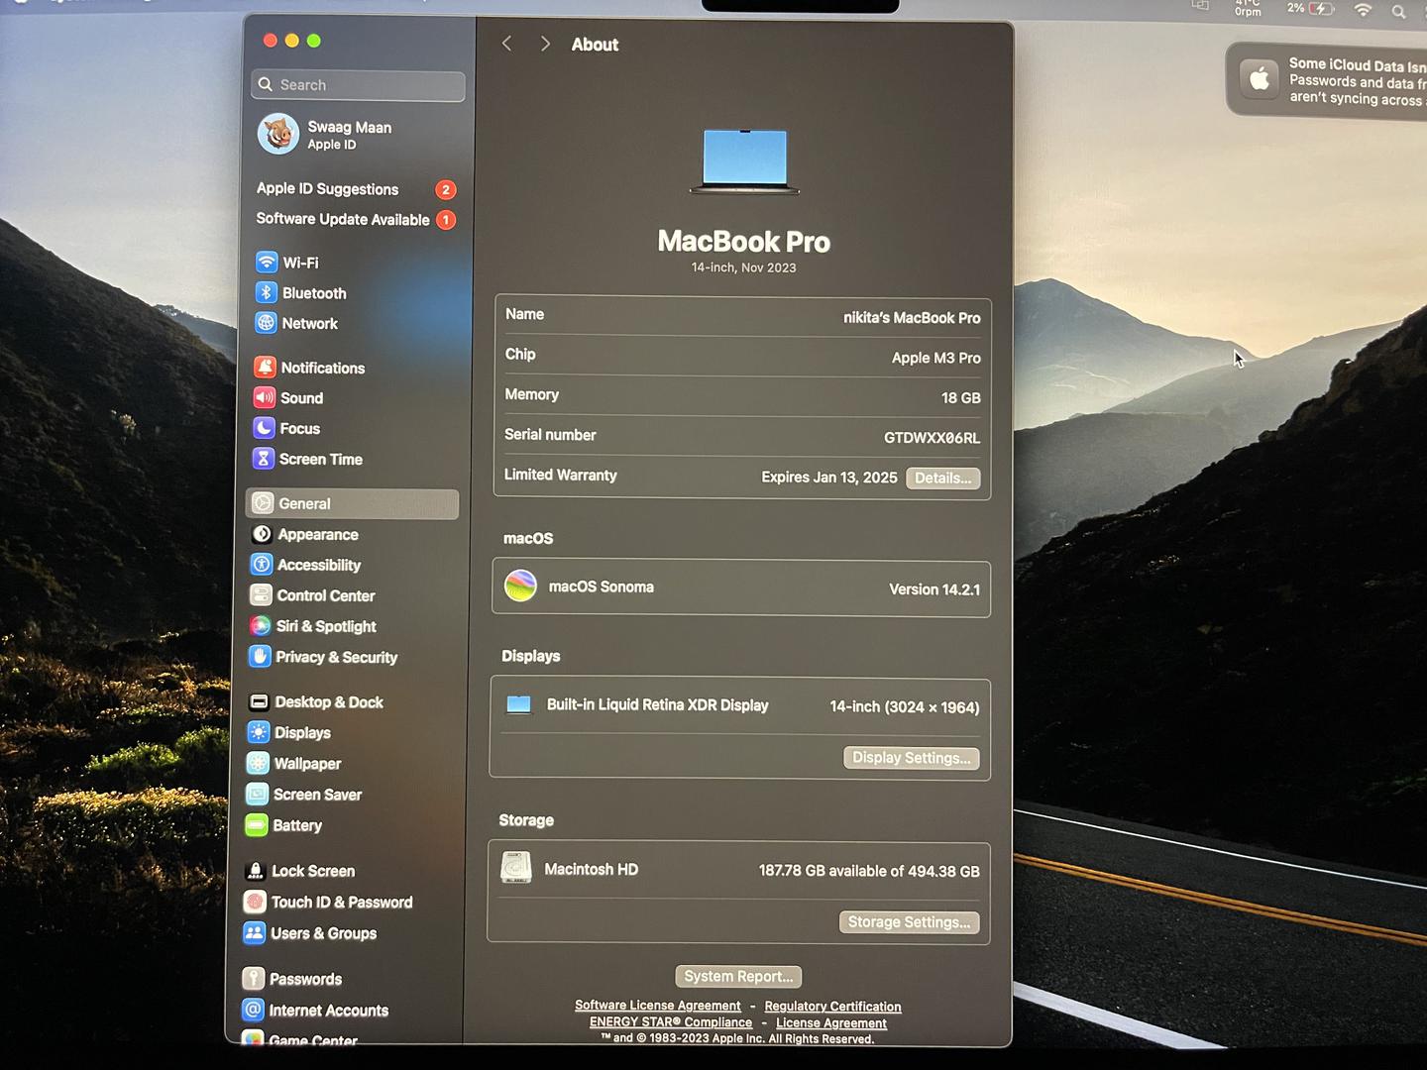This screenshot has width=1427, height=1070.
Task: Open Storage Settings button
Action: (x=909, y=922)
